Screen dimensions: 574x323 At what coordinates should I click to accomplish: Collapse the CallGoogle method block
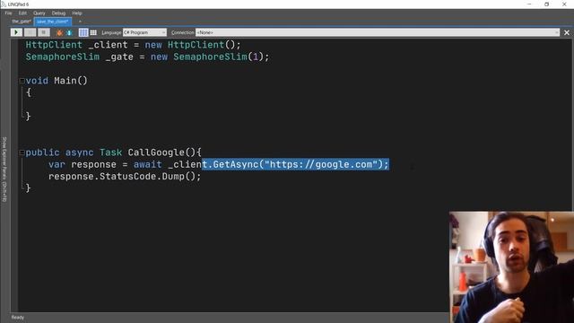tap(22, 153)
